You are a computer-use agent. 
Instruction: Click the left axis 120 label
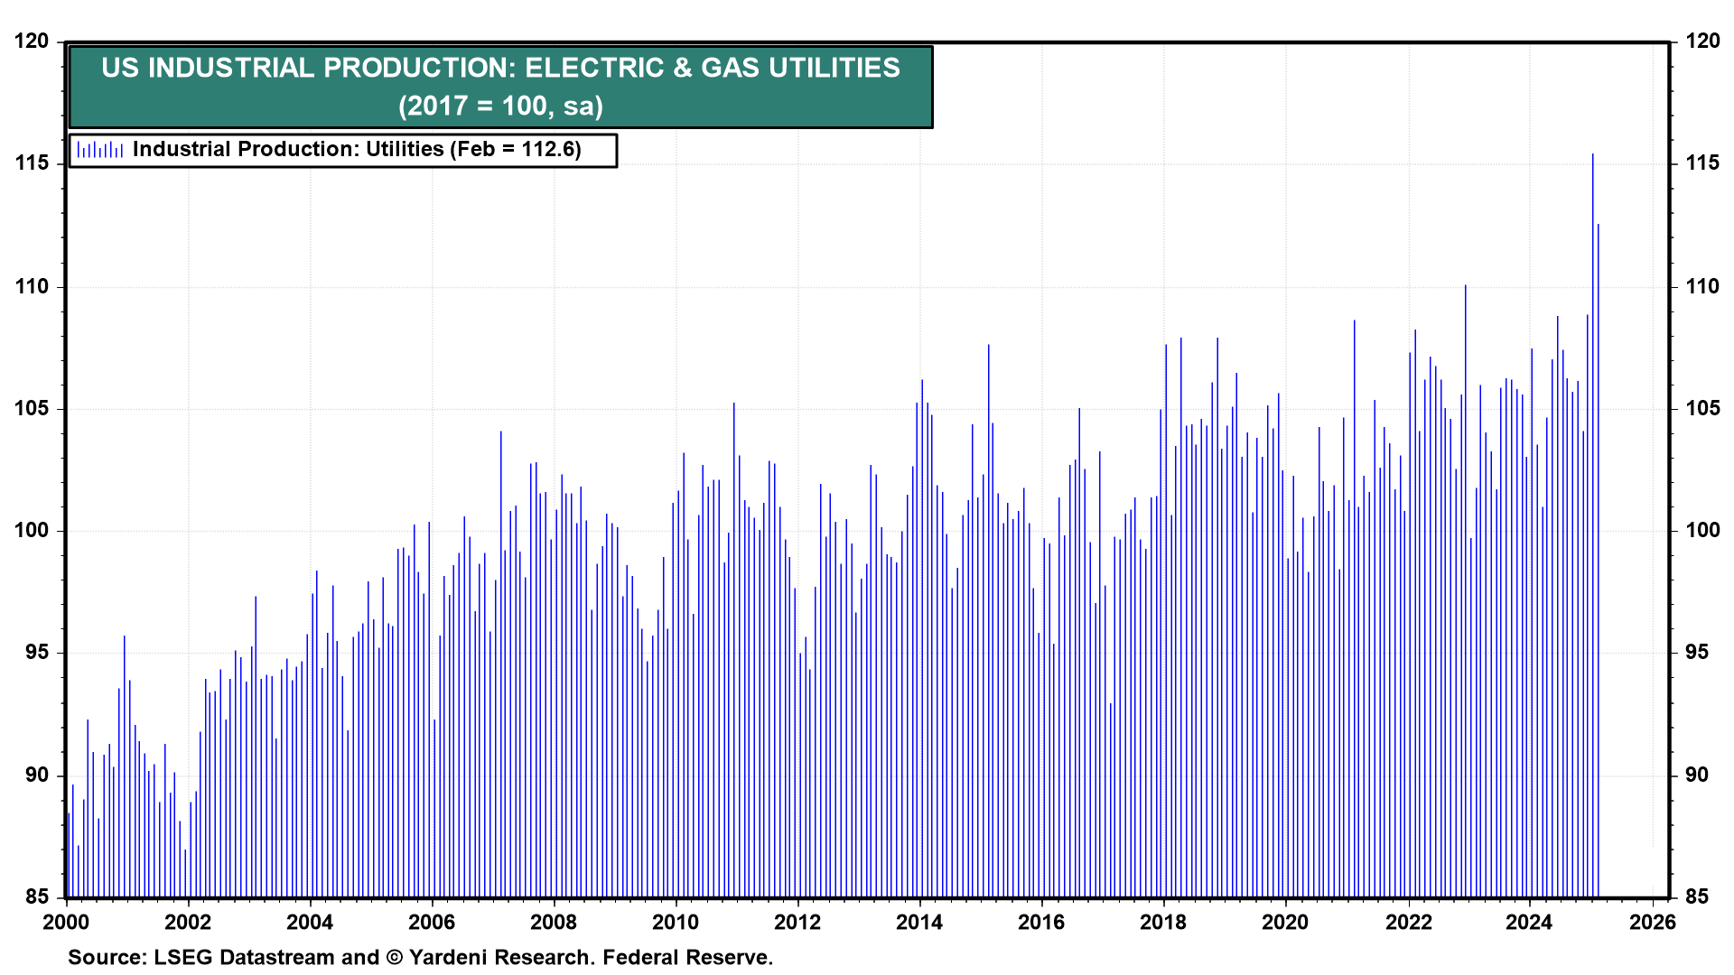point(32,42)
